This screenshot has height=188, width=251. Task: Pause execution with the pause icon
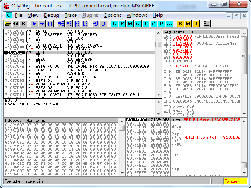pyautogui.click(x=50, y=24)
